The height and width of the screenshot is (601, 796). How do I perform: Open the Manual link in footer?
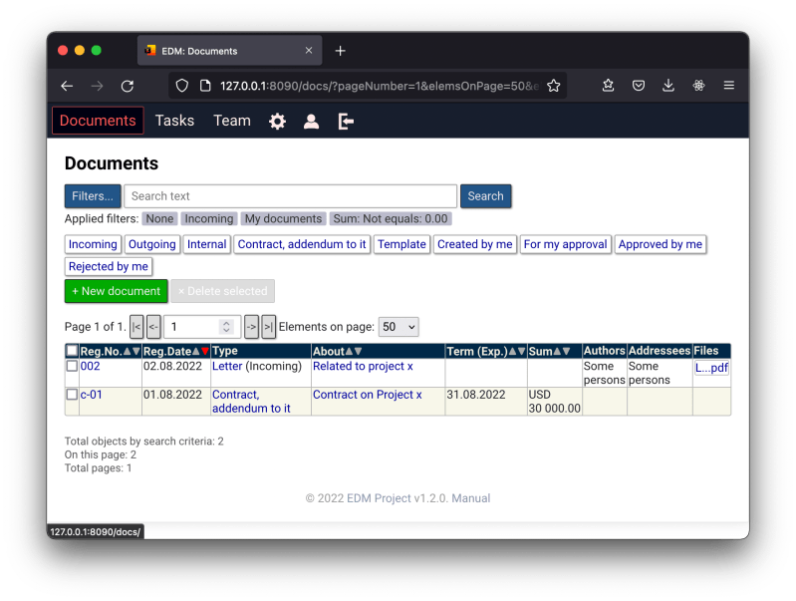pyautogui.click(x=470, y=498)
